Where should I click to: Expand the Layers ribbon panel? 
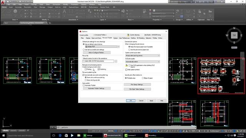[x=103, y=20]
